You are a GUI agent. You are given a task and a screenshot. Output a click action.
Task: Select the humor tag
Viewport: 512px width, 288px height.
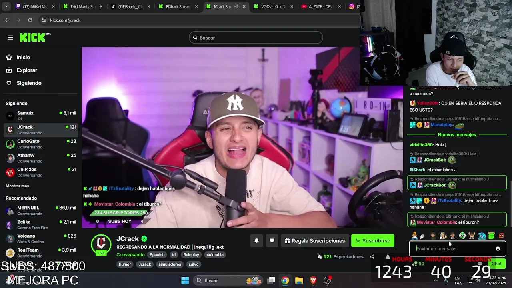[125, 264]
